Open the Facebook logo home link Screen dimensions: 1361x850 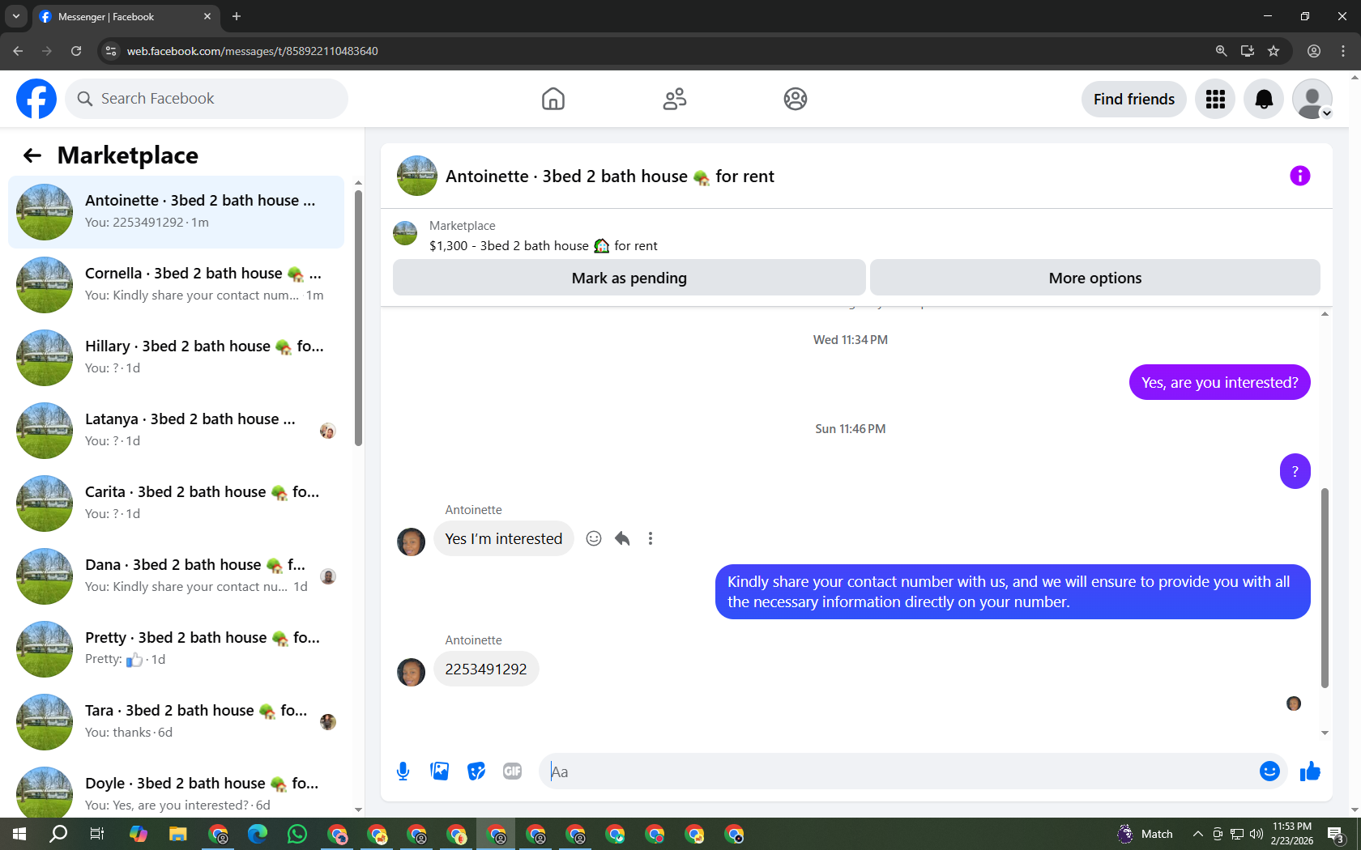36,99
